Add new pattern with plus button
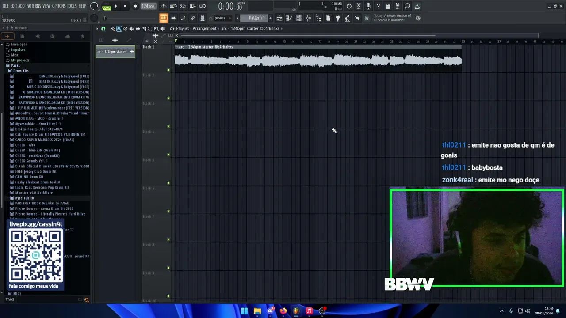Image resolution: width=566 pixels, height=318 pixels. click(x=271, y=18)
